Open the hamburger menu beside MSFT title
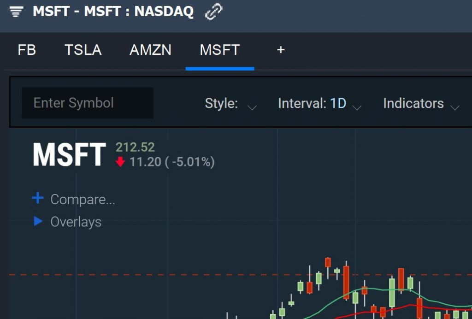Viewport: 472px width, 319px height. [x=16, y=12]
